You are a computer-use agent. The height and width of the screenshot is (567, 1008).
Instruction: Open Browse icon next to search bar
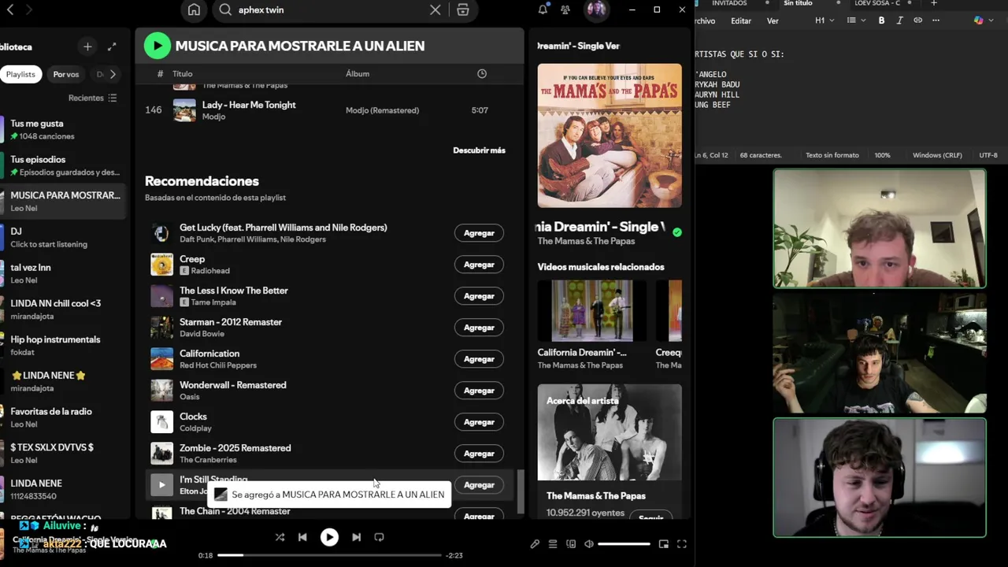coord(463,9)
